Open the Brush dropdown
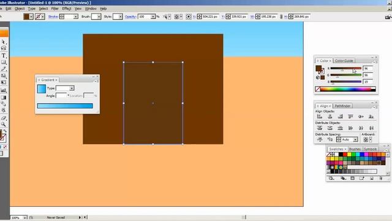This screenshot has width=392, height=221. point(99,17)
